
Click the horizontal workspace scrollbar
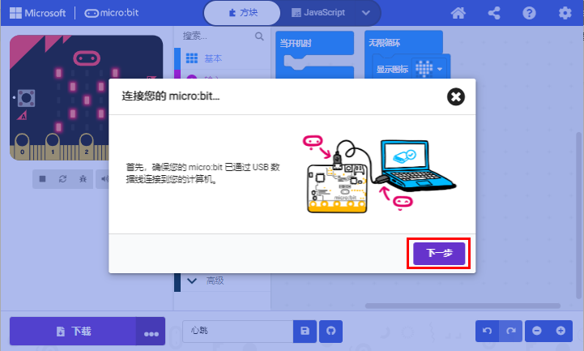pyautogui.click(x=463, y=306)
